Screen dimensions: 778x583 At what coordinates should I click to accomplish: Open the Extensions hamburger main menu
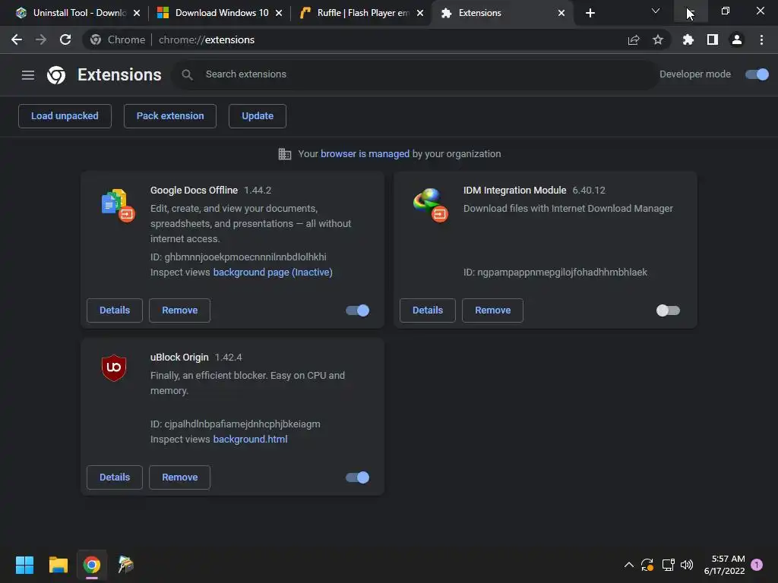28,75
